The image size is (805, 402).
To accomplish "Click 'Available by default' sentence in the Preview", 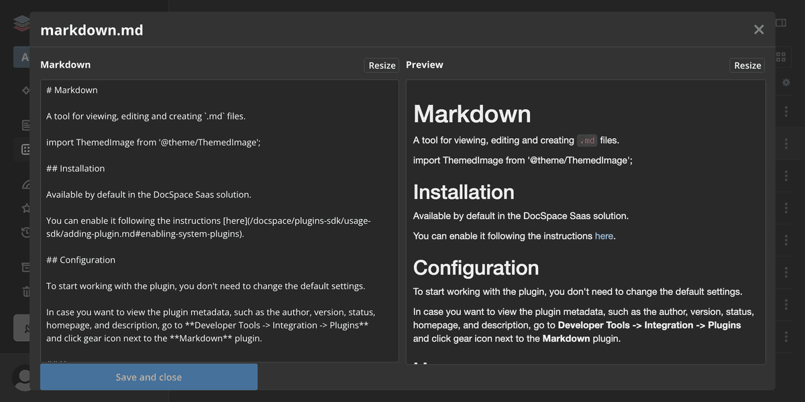I will [521, 216].
